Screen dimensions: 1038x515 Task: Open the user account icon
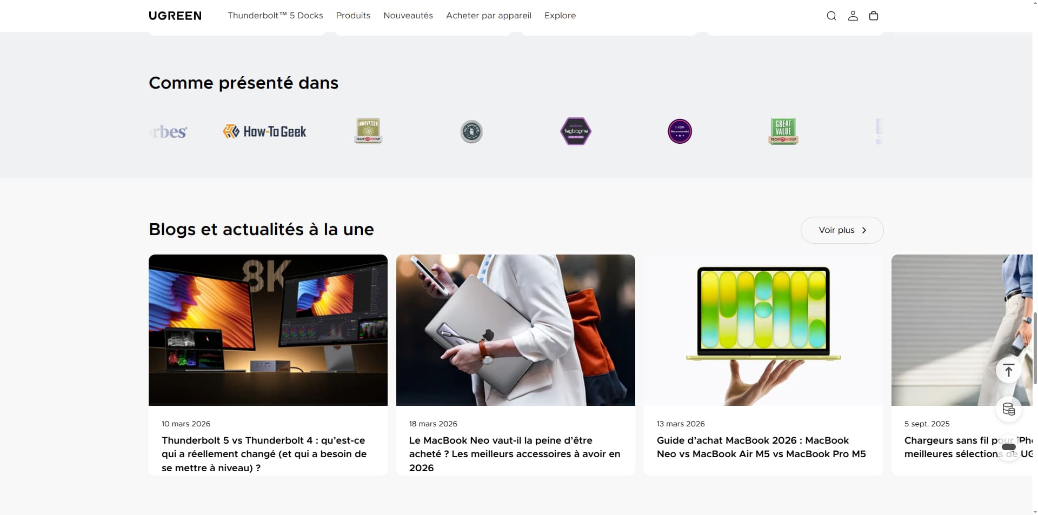point(853,16)
